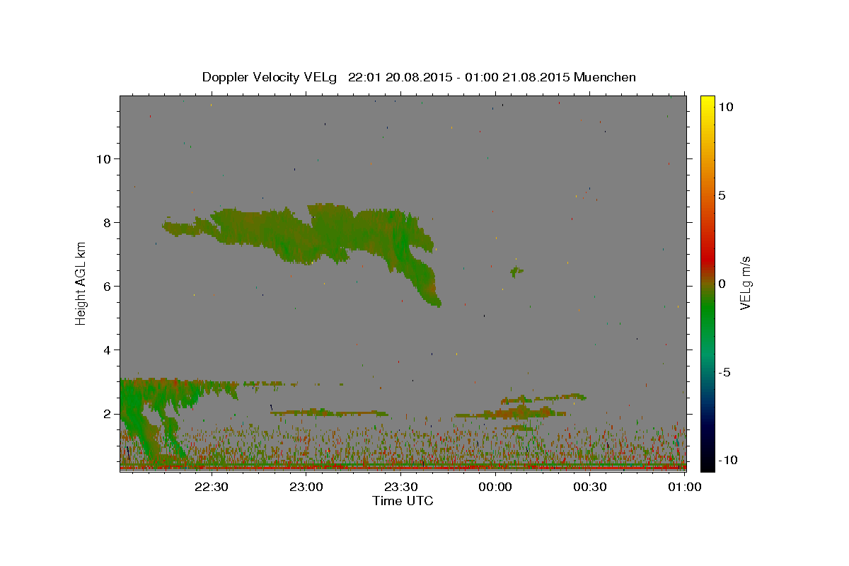Click the 'VELg m/s' colorbar label

(x=745, y=283)
